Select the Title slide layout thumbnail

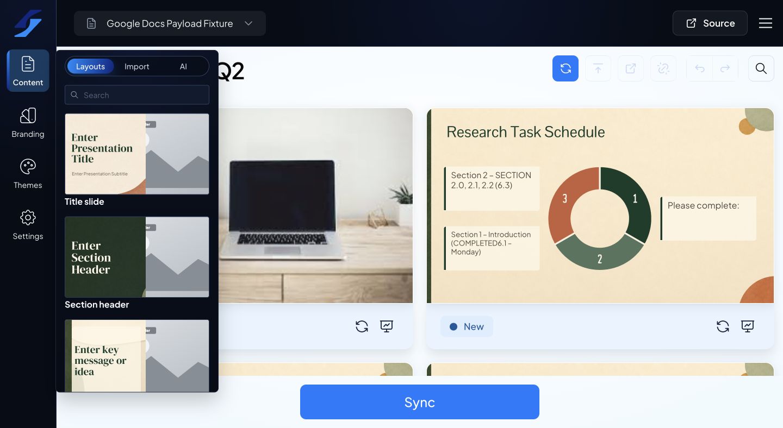tap(137, 154)
